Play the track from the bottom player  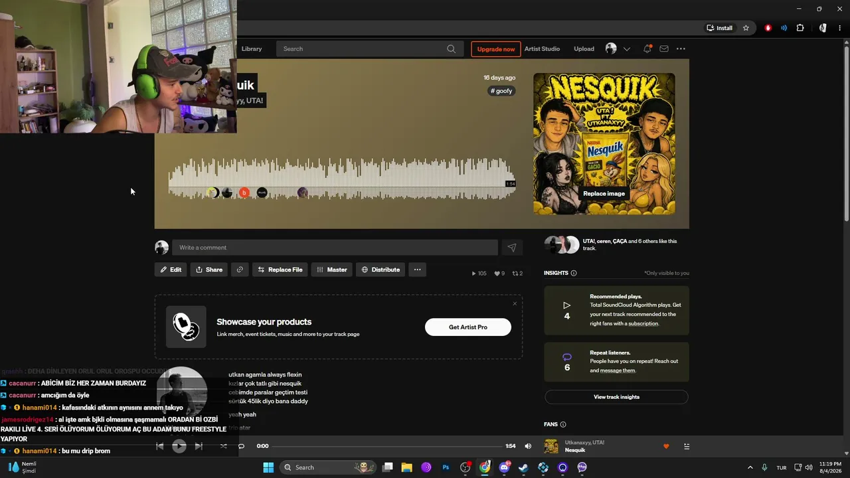click(x=179, y=446)
